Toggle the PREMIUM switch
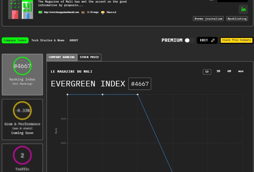This screenshot has height=172, width=254. (x=189, y=40)
